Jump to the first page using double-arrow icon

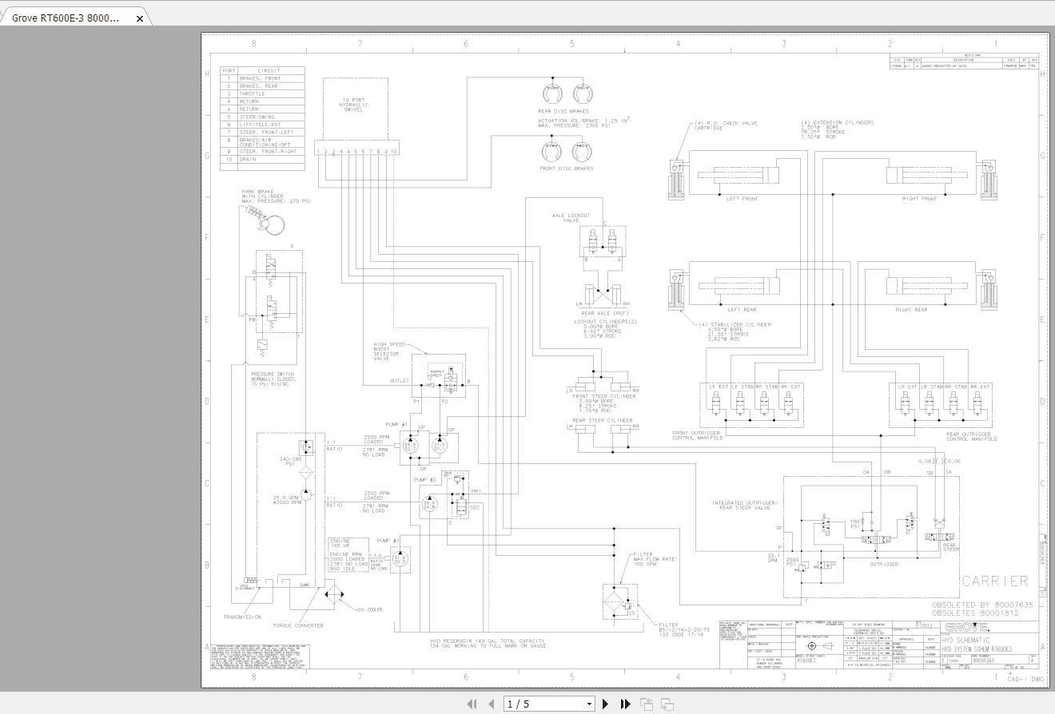click(x=471, y=704)
